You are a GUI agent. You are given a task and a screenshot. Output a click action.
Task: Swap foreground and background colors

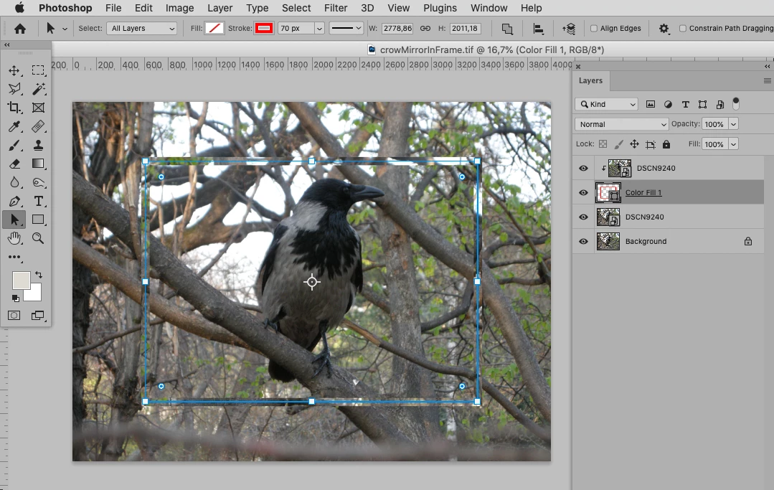tap(39, 275)
